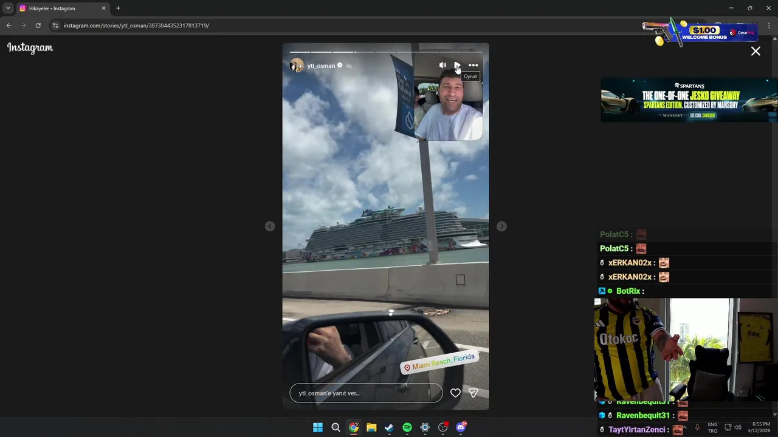778x437 pixels.
Task: Open the story's three-dot options menu
Action: 473,66
